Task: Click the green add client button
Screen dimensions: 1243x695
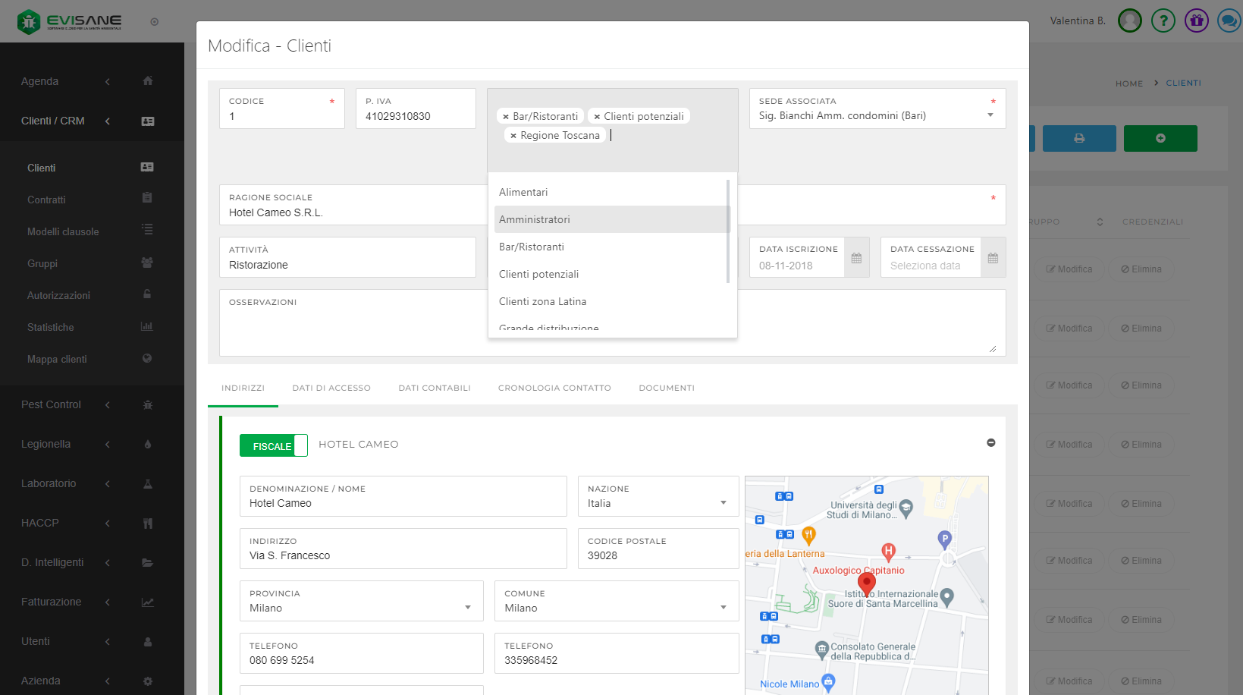Action: [1160, 138]
